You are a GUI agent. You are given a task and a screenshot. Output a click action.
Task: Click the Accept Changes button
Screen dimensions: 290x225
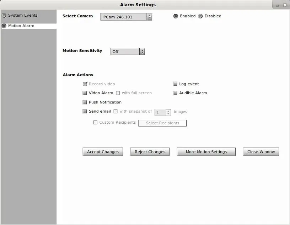103,152
